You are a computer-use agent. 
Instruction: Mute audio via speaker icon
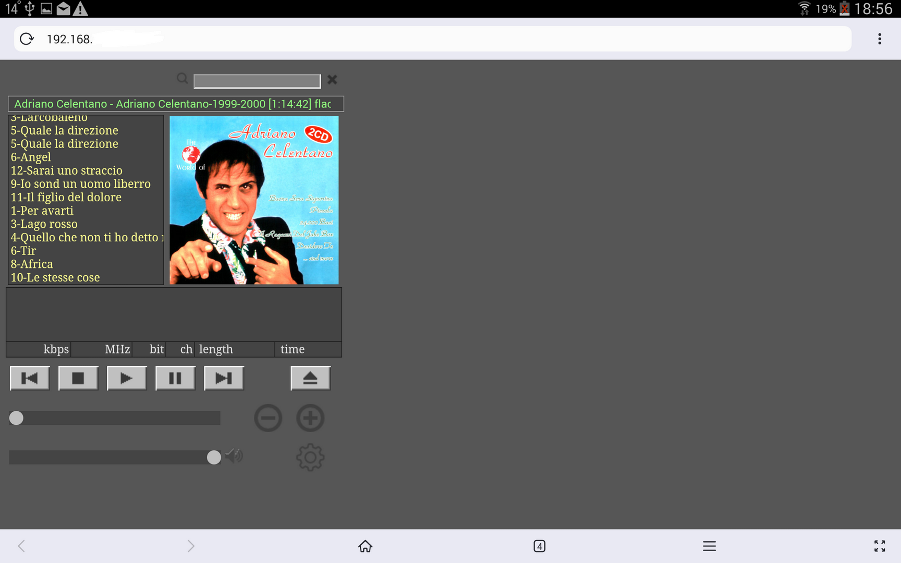tap(234, 456)
